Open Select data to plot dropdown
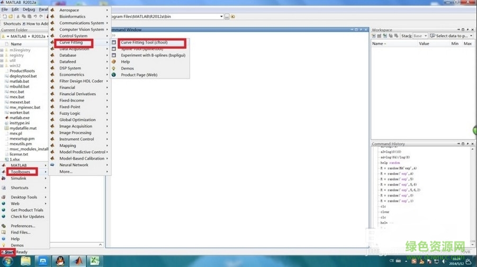The width and height of the screenshot is (477, 267). tap(471, 35)
